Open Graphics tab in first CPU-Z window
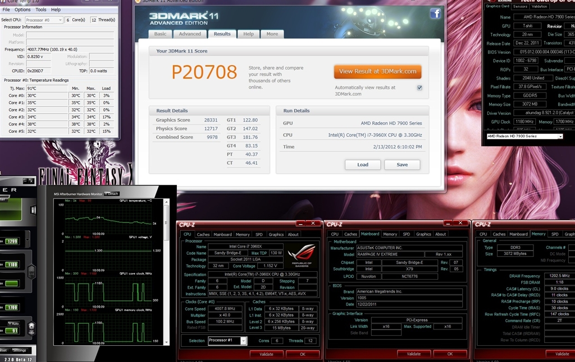Viewport: 575px width, 362px height. pyautogui.click(x=276, y=235)
